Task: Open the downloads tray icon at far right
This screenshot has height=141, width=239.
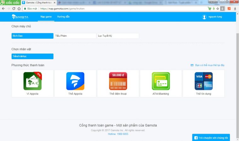Action: point(235,9)
